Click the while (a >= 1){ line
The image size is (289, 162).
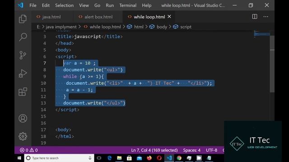click(84, 76)
